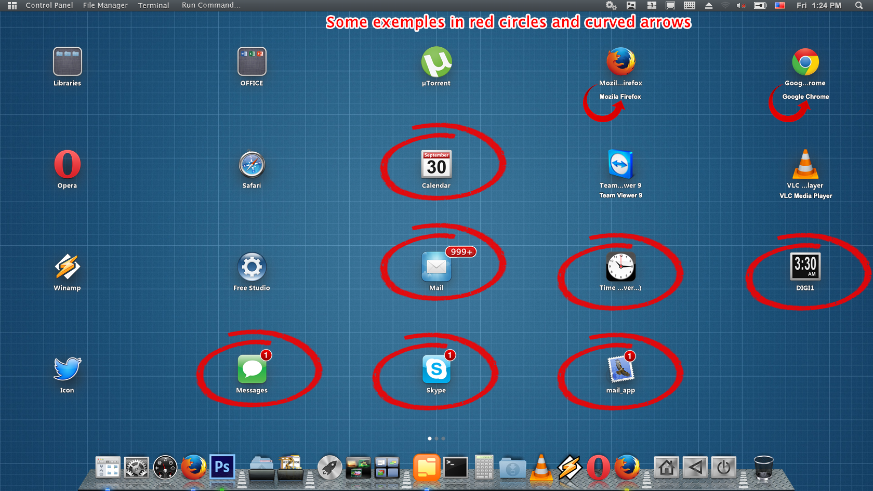This screenshot has height=491, width=873.
Task: Launch µTorrent from the desktop
Action: click(x=437, y=62)
